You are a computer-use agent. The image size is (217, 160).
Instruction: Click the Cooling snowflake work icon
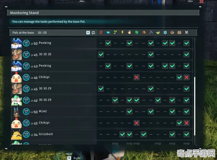(165, 32)
